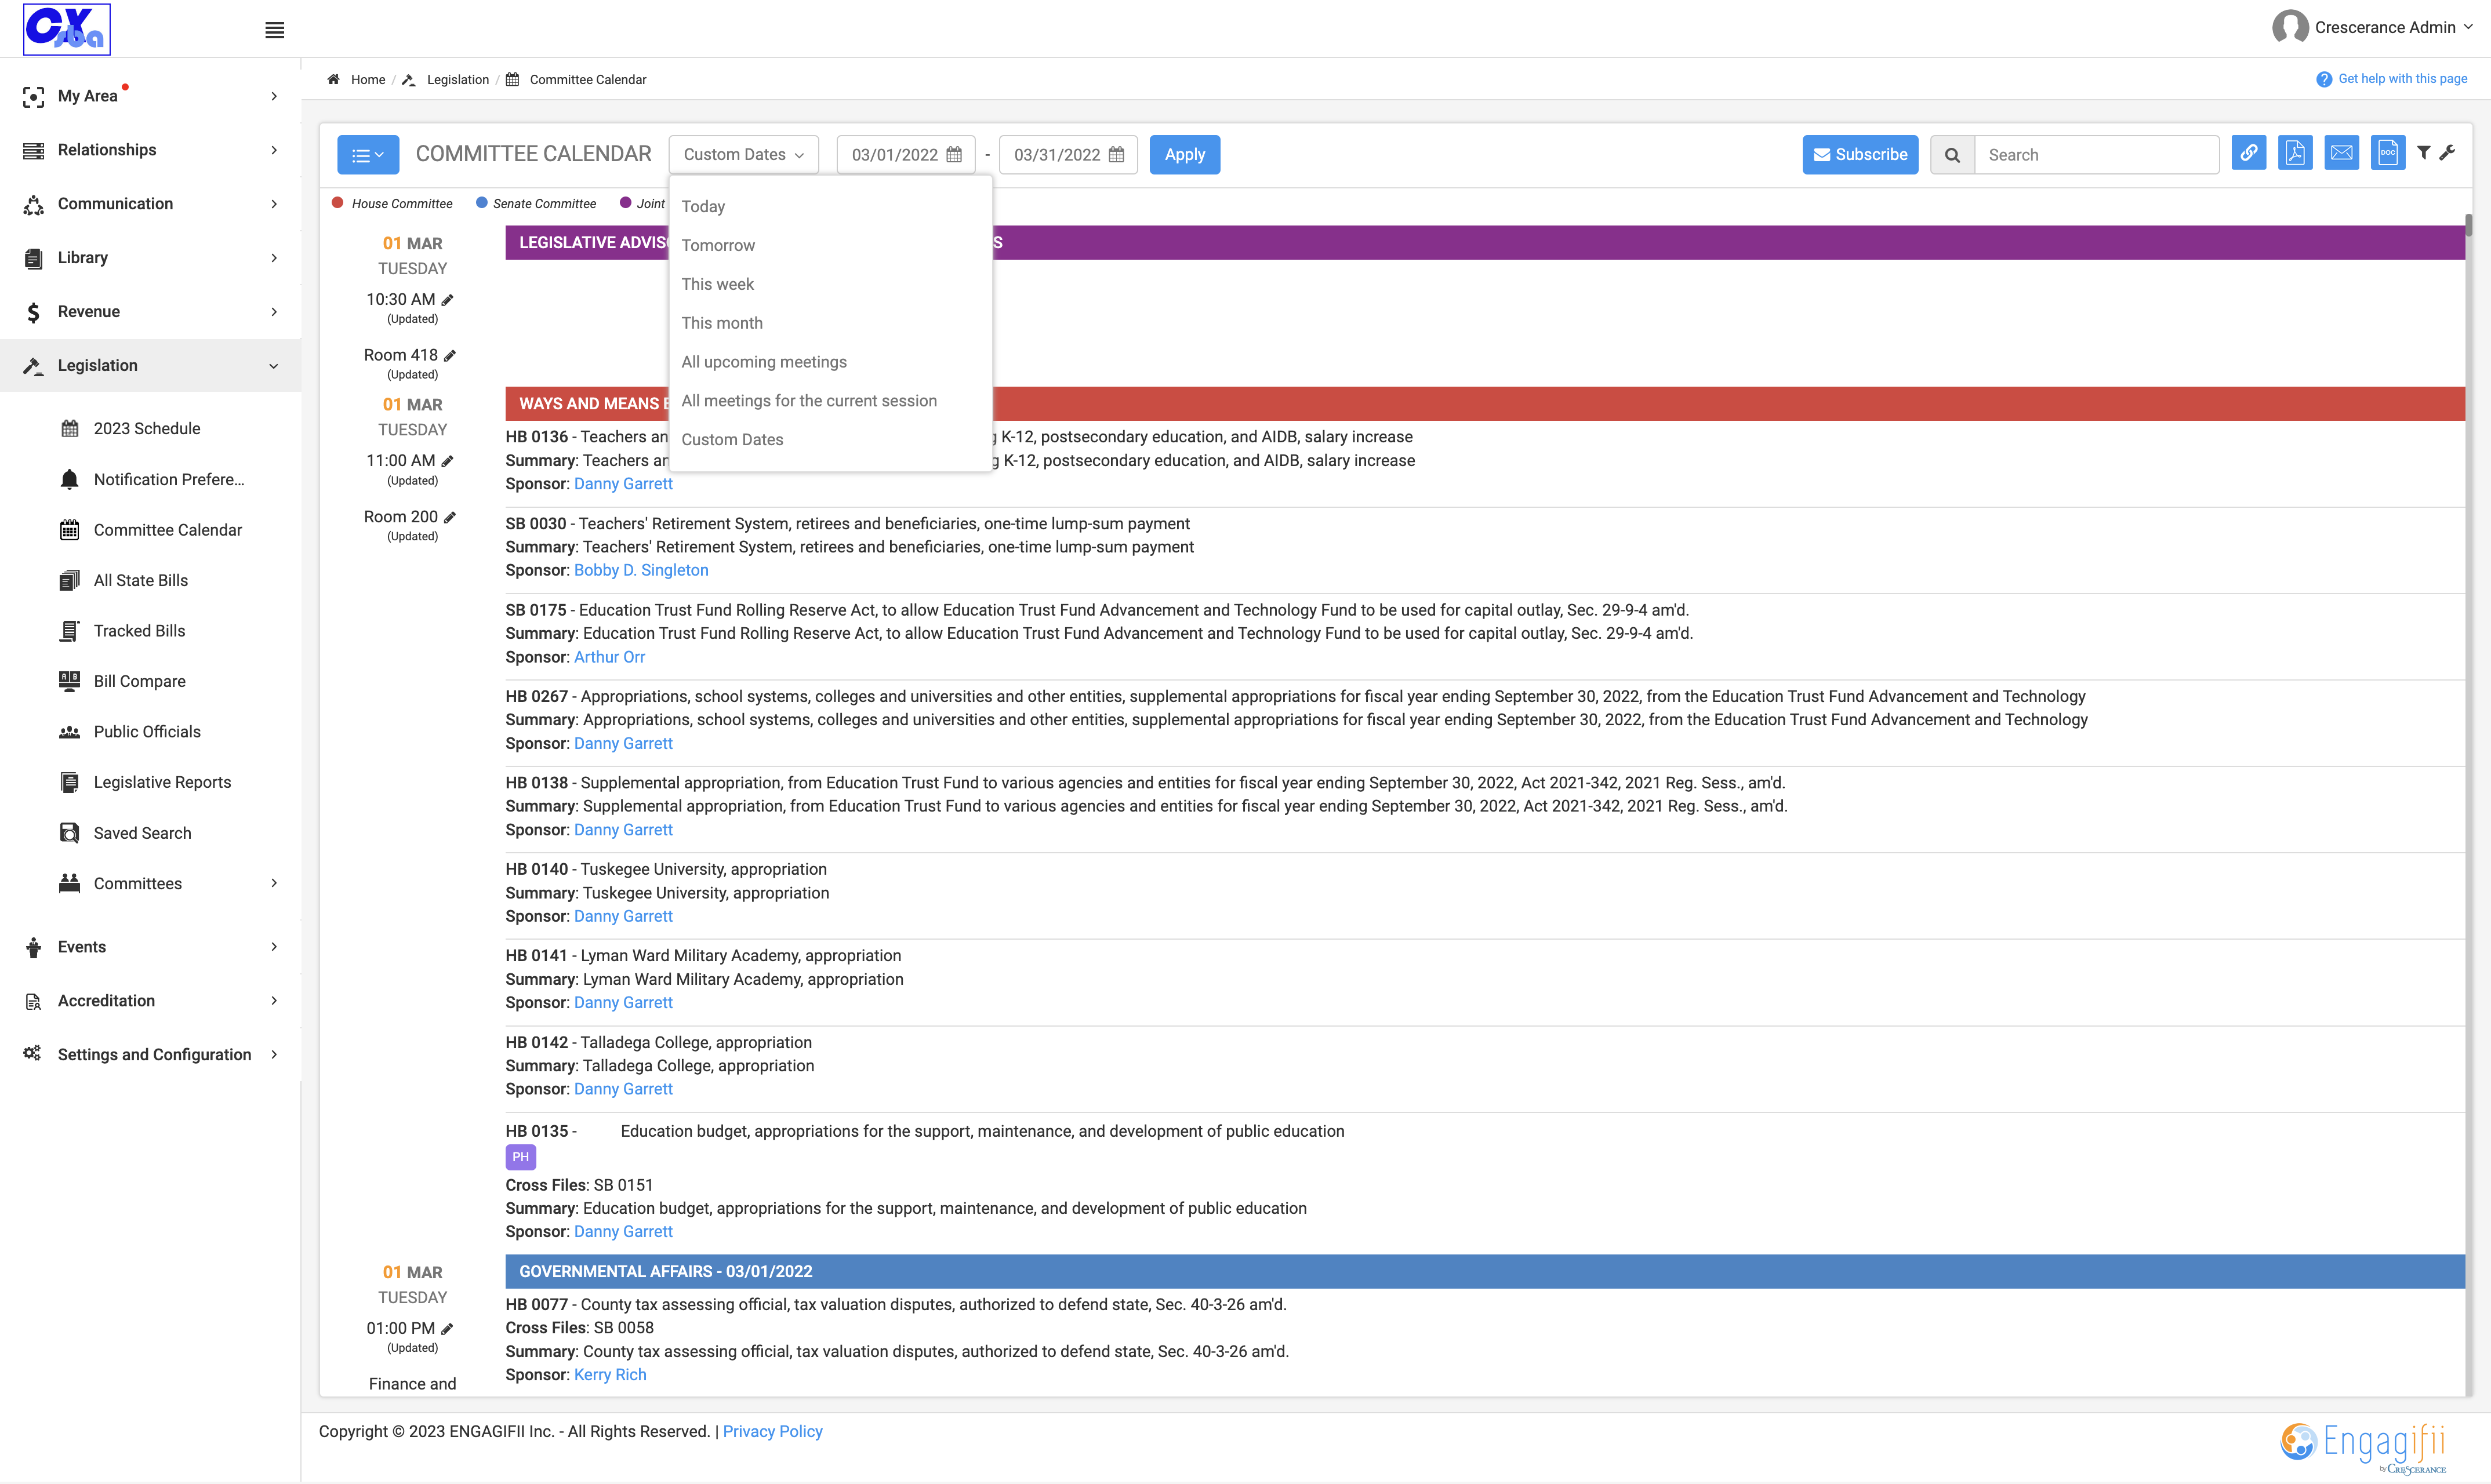Click the calendar vertical scrollbar thumb
The width and height of the screenshot is (2491, 1484).
point(2468,225)
